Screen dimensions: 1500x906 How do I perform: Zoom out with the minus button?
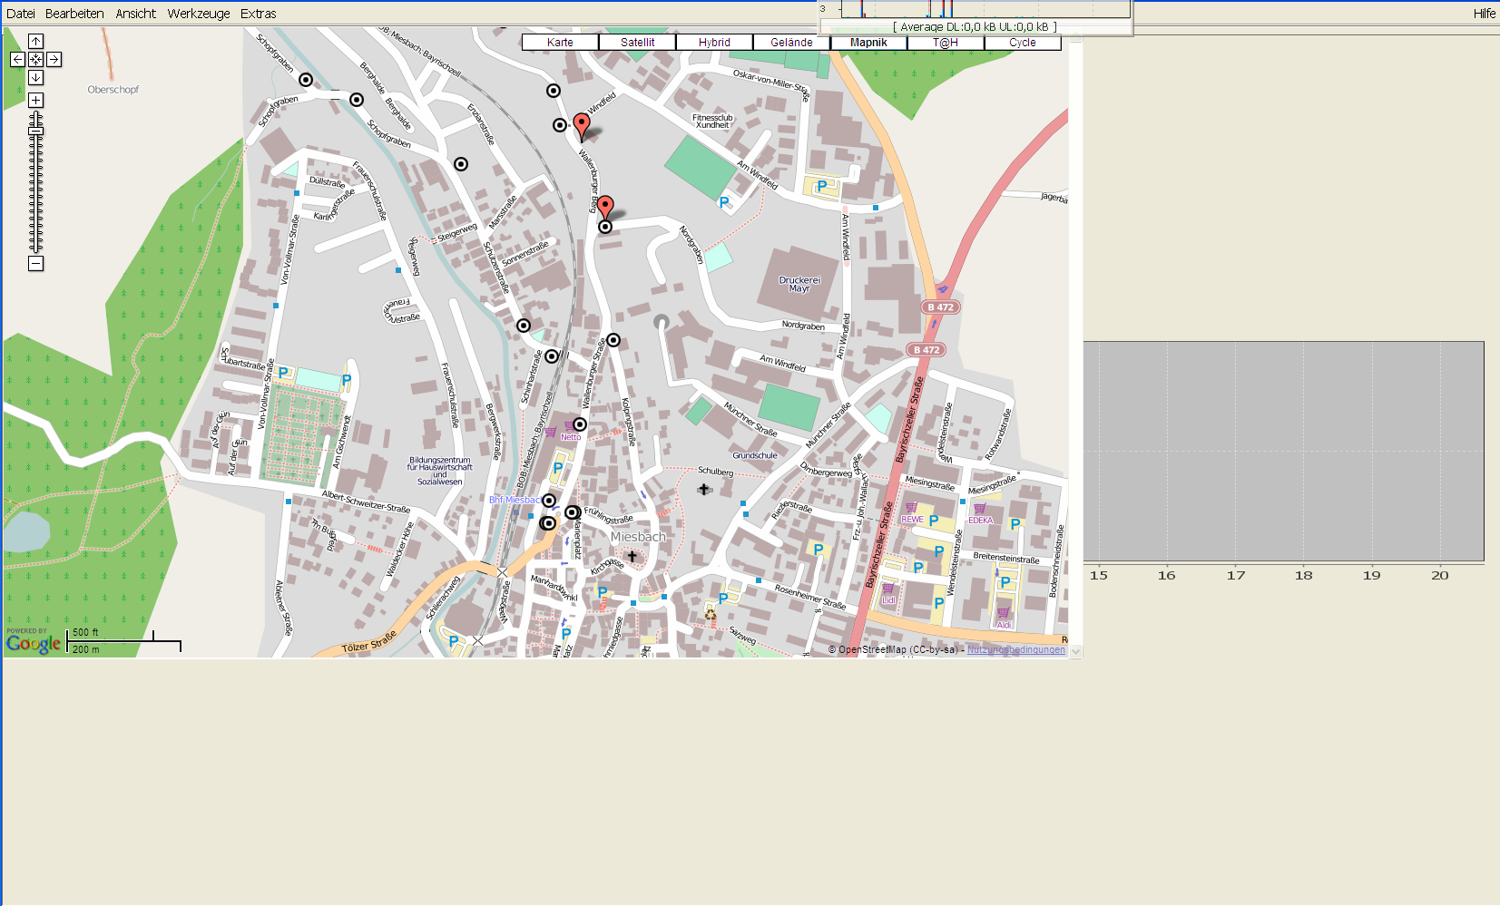35,264
